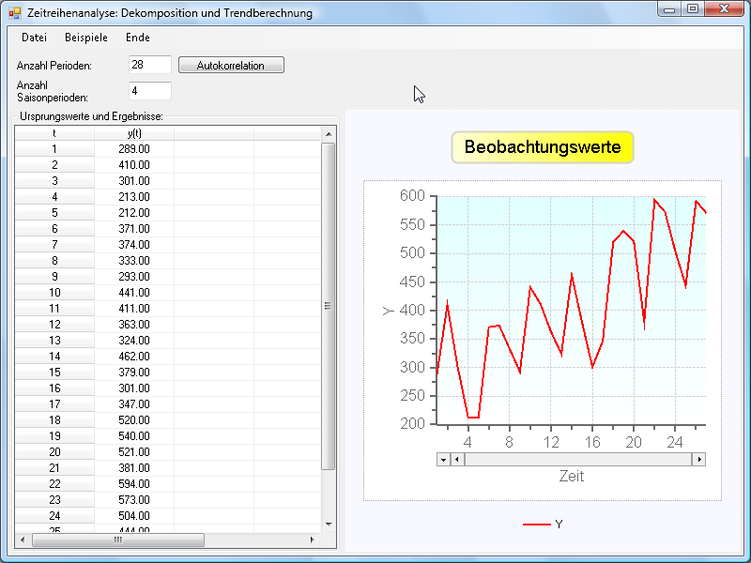Click the Beobachtungswerte chart title
Viewport: 751px width, 563px height.
tap(543, 147)
